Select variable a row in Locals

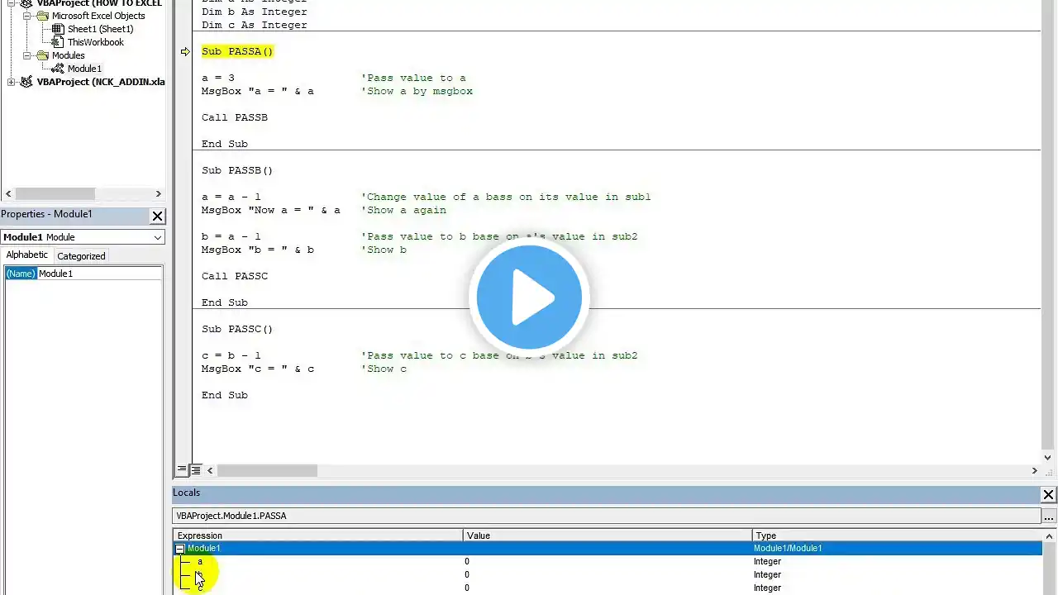tap(608, 562)
